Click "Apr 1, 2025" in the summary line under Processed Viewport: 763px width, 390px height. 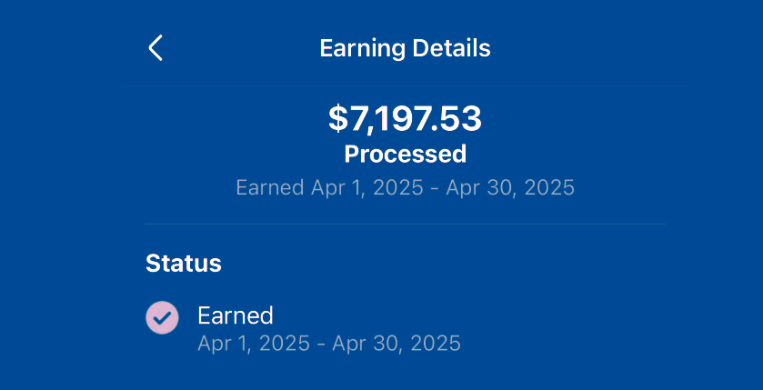click(366, 188)
